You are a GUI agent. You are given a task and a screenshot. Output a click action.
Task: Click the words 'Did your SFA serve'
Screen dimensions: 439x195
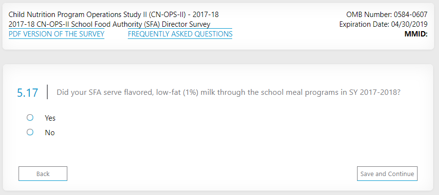point(89,92)
